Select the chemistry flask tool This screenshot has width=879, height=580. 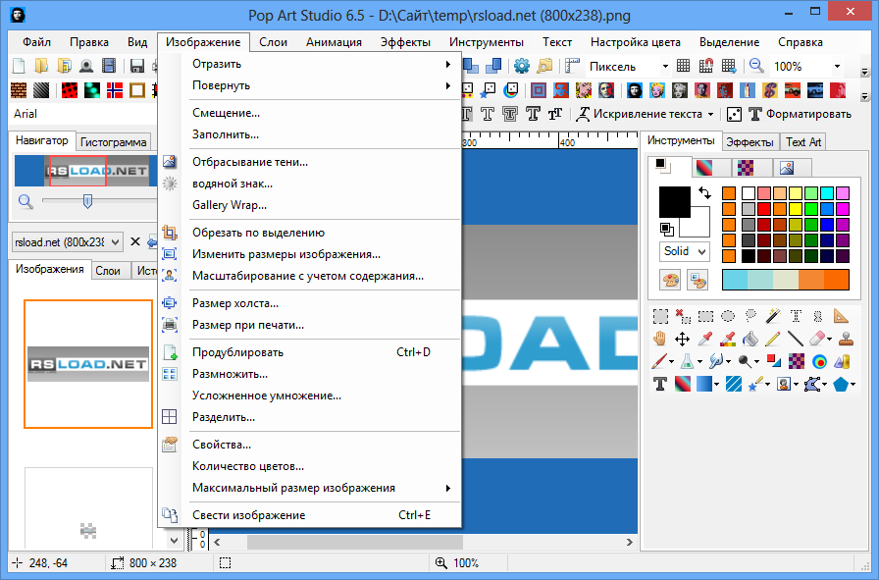click(688, 361)
